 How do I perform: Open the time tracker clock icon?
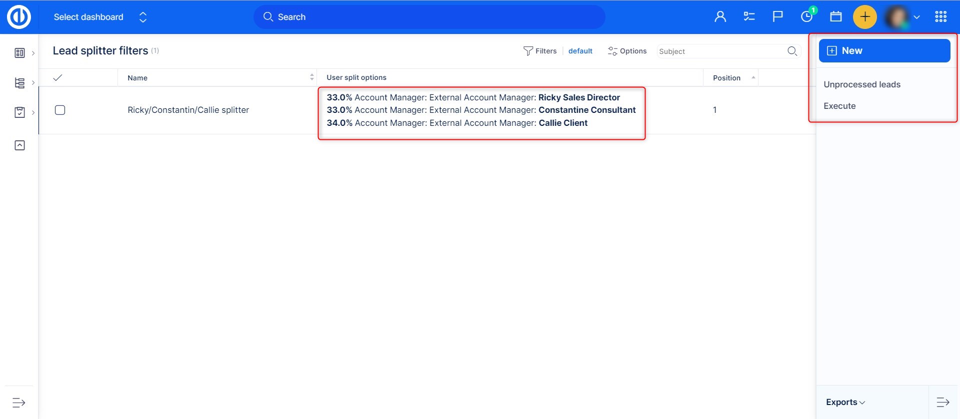(806, 17)
